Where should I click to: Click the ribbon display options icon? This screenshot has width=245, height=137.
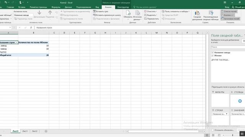coord(225,2)
